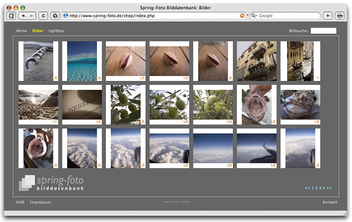Open the Impressum link in footer
The height and width of the screenshot is (222, 352).
pyautogui.click(x=39, y=202)
